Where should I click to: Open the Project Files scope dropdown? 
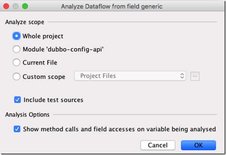click(130, 76)
